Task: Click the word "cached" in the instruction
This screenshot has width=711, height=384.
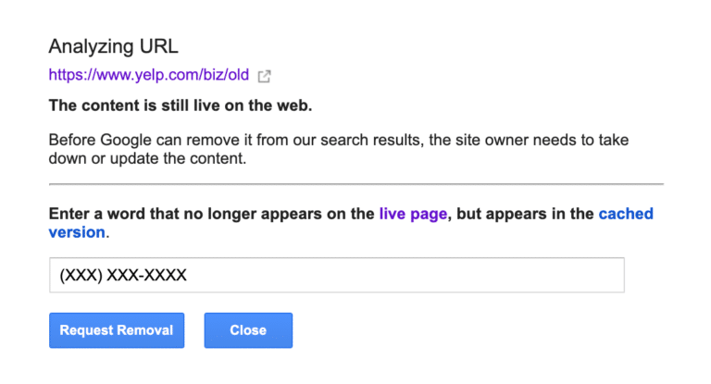Action: click(626, 214)
